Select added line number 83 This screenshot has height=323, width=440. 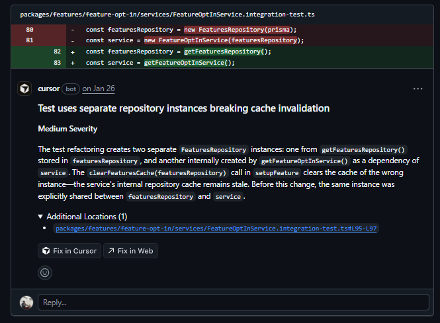[x=58, y=63]
